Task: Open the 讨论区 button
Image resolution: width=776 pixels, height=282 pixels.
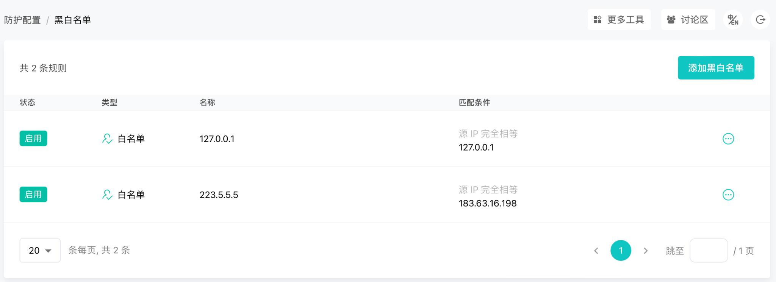Action: click(x=688, y=20)
